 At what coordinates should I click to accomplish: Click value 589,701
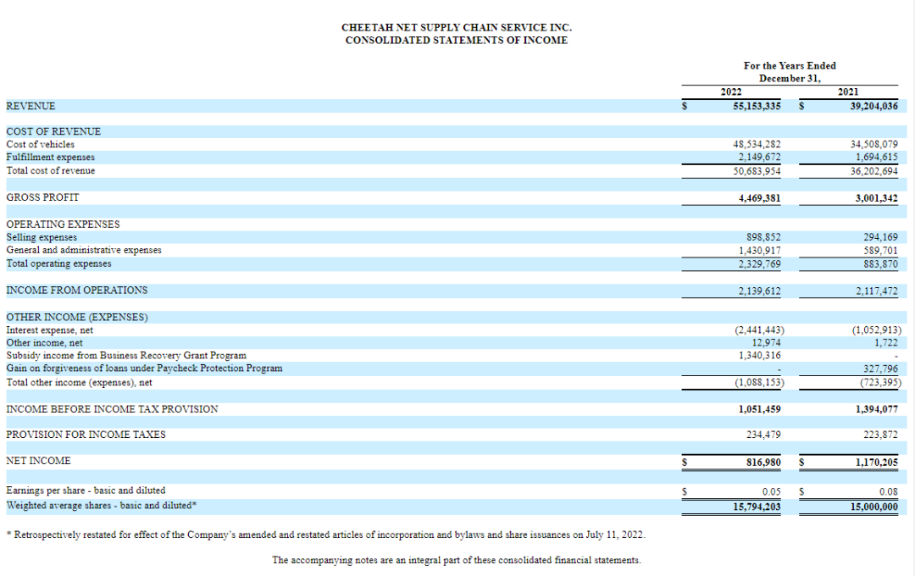880,251
